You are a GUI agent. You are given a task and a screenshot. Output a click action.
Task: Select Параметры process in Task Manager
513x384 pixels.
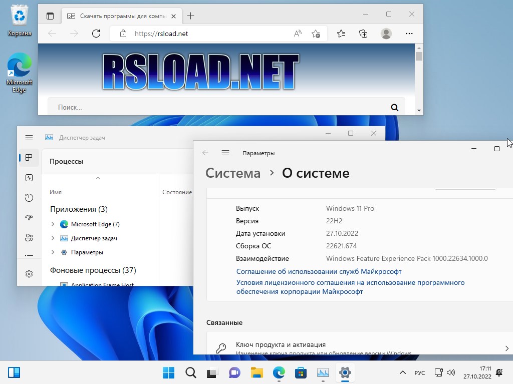point(87,252)
